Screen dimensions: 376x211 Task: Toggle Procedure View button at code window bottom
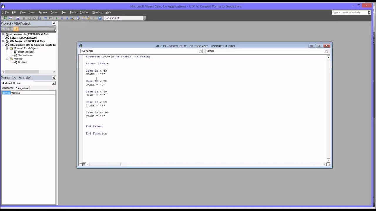(80, 164)
